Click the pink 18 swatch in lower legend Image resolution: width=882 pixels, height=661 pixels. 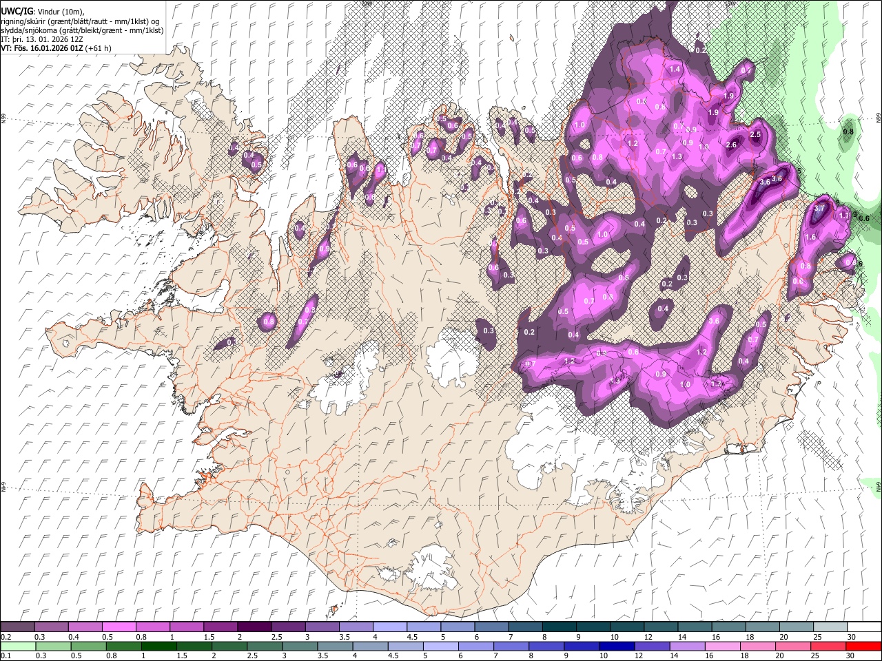pos(757,646)
